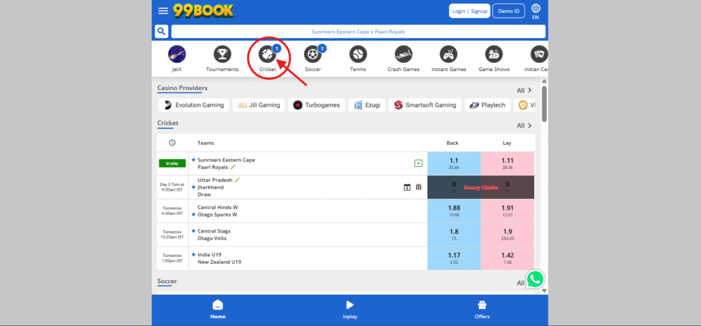701x326 pixels.
Task: Select Evolution Gaming provider
Action: 194,105
